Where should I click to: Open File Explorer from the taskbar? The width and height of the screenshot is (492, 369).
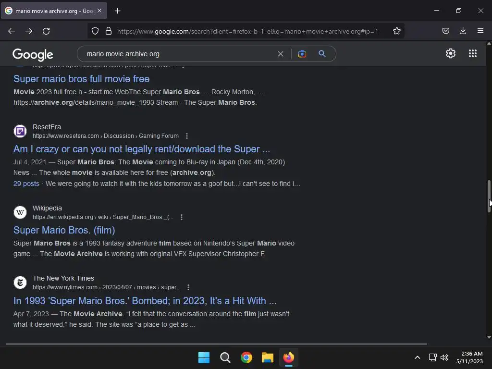point(267,357)
